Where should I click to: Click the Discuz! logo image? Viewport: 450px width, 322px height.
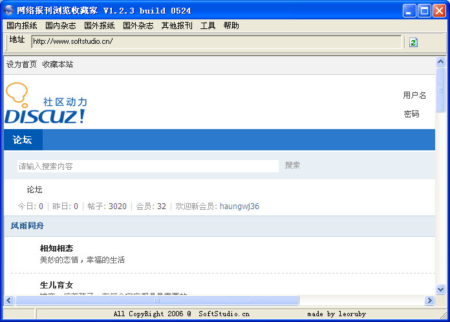(46, 103)
